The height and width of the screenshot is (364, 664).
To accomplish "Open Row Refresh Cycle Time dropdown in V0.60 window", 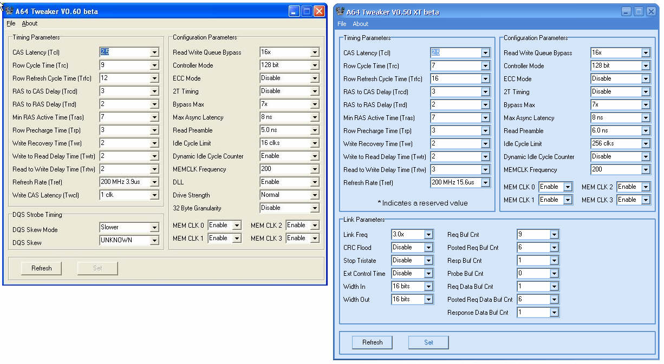I will pos(154,78).
